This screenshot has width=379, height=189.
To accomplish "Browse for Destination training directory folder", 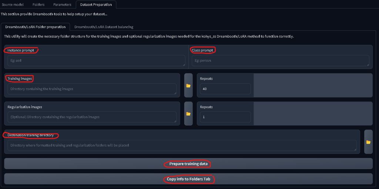I will [x=368, y=142].
